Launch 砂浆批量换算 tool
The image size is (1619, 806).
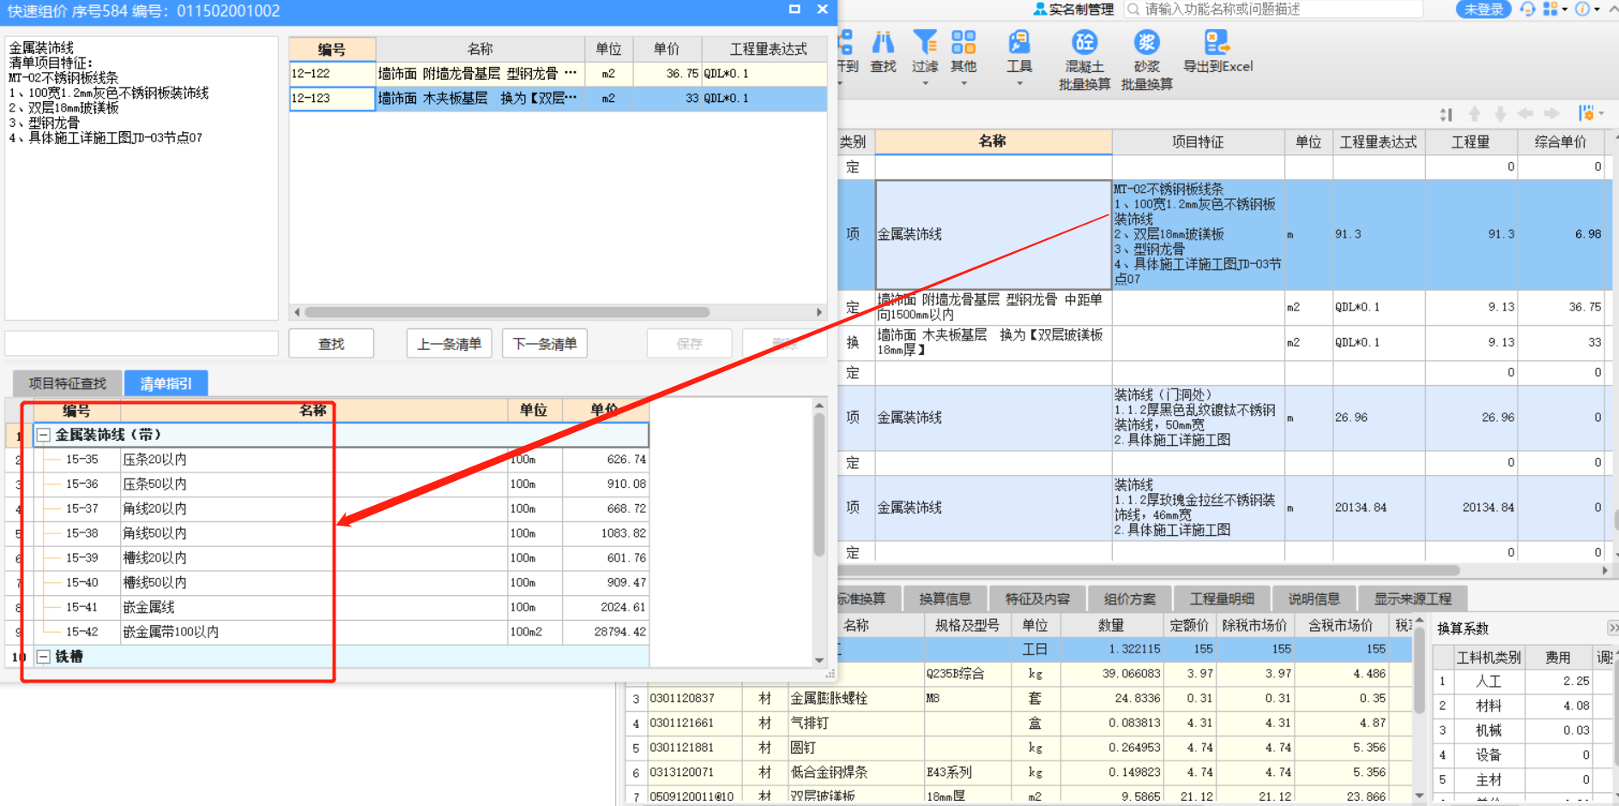(x=1146, y=60)
